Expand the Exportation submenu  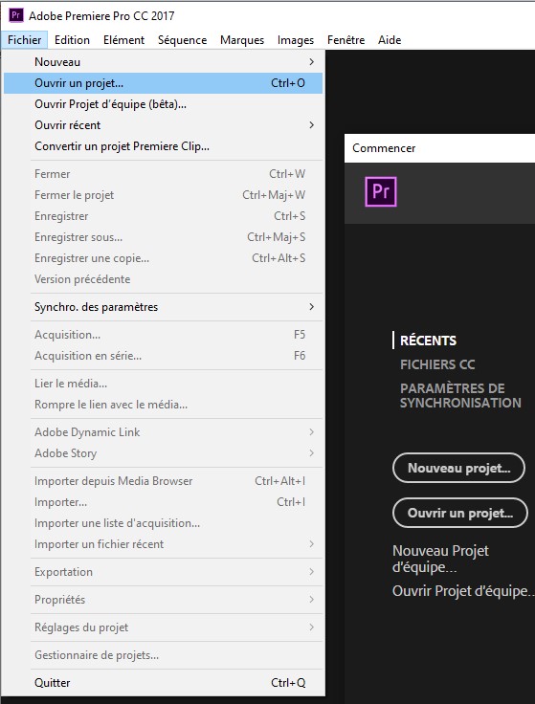tap(163, 572)
